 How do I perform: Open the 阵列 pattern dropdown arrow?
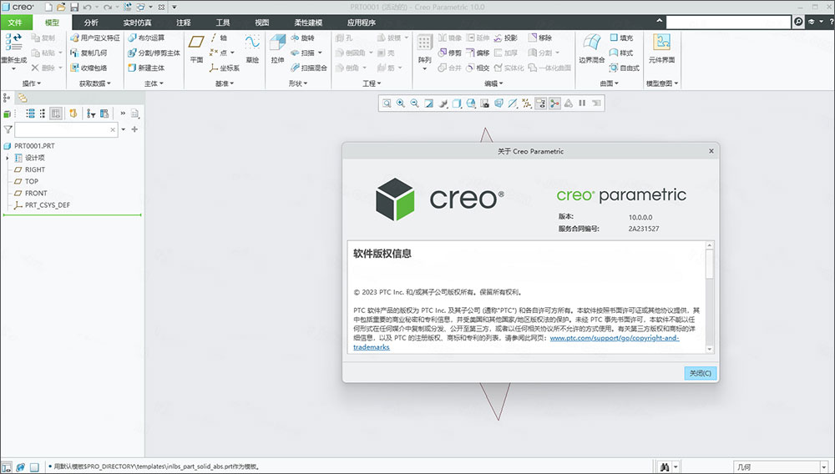424,69
